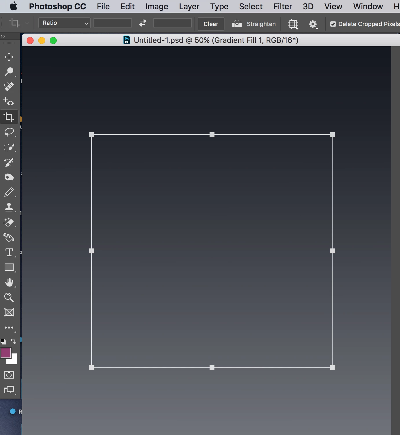Image resolution: width=400 pixels, height=435 pixels.
Task: Click the Straighten button label
Action: (x=261, y=24)
